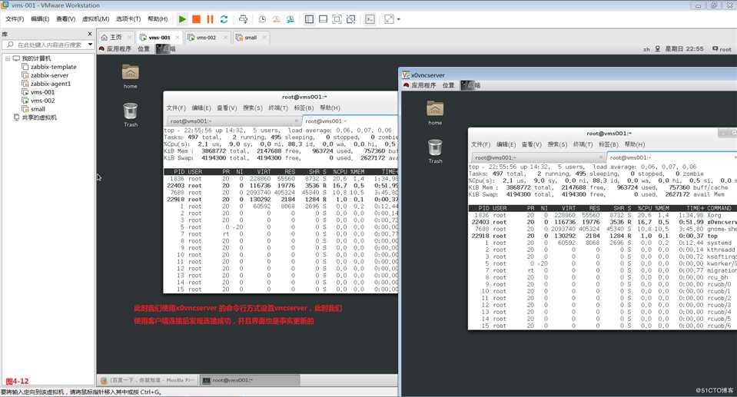Screen dimensions: 737x397
Task: Open the 帮助(H) menu in VMware
Action: pyautogui.click(x=158, y=18)
